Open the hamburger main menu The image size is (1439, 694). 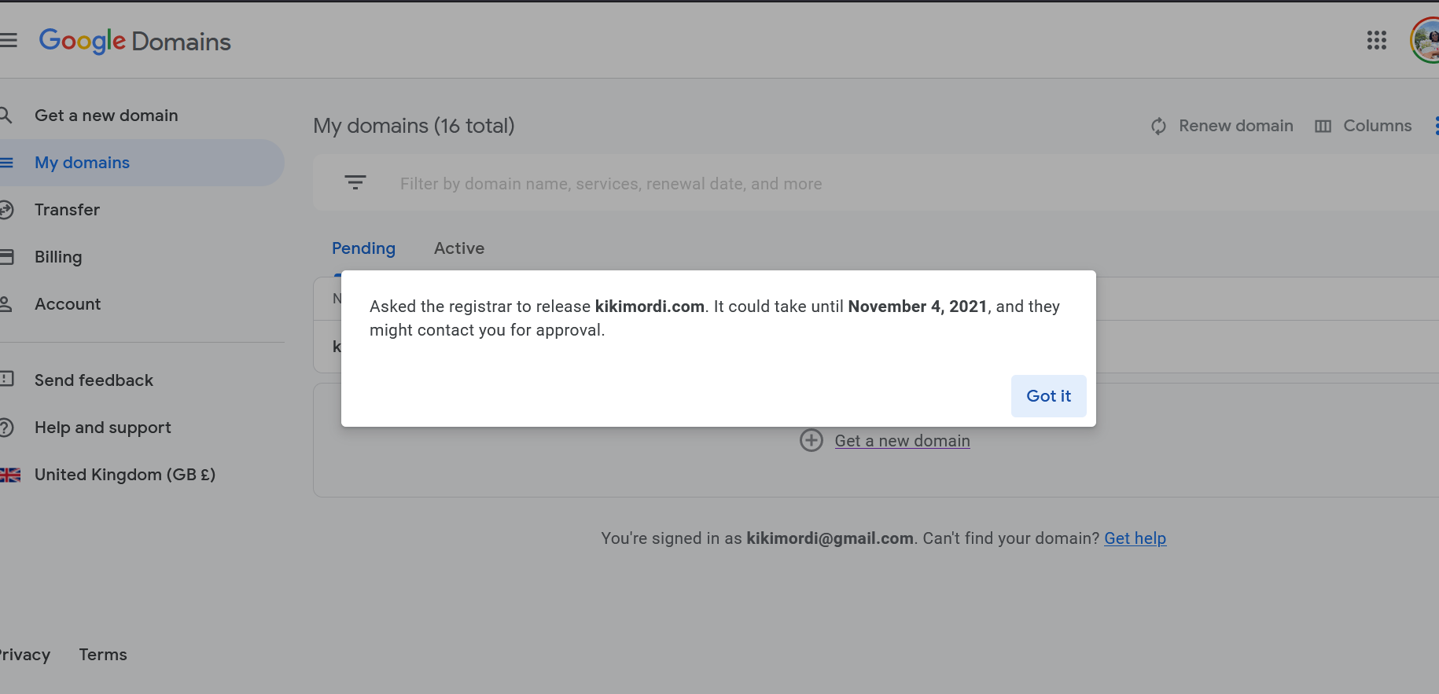tap(8, 40)
